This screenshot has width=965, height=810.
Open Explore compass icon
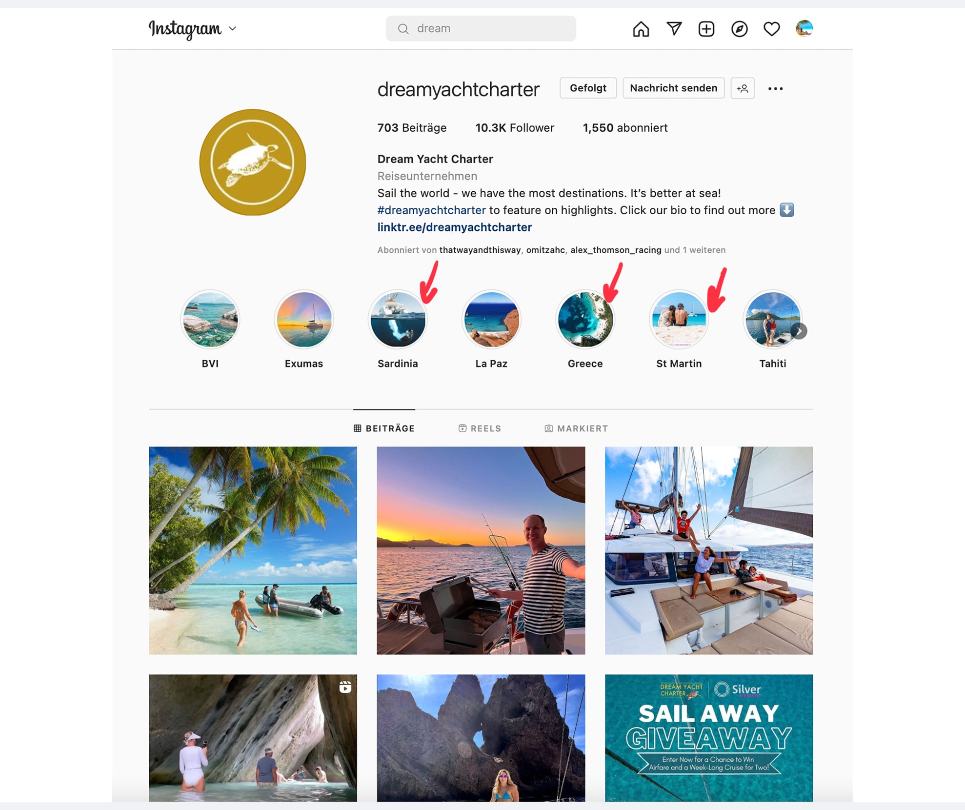click(x=739, y=29)
